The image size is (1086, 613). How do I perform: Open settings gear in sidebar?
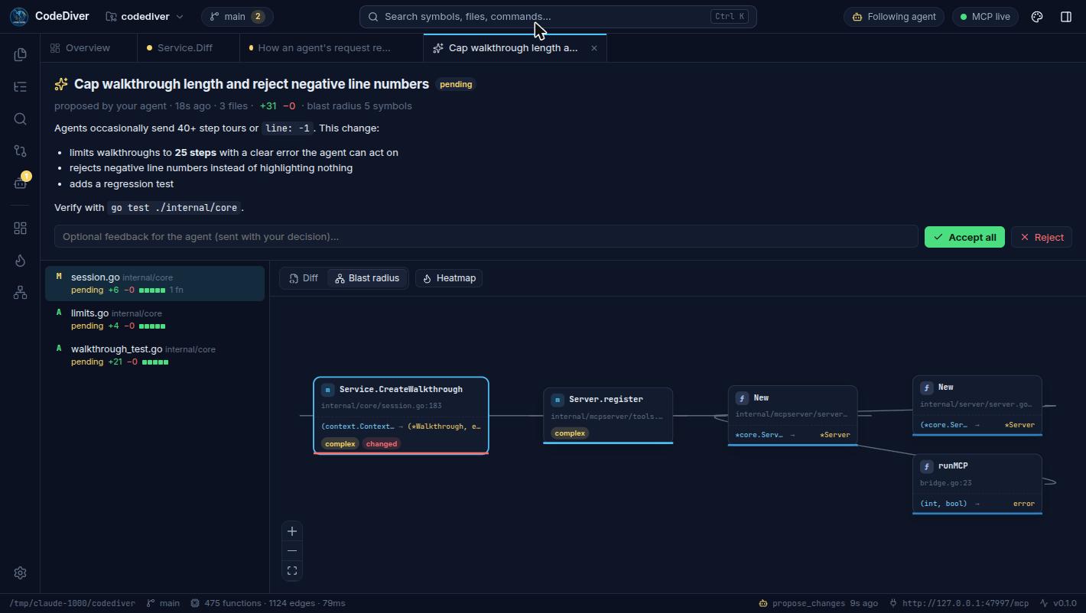tap(21, 572)
